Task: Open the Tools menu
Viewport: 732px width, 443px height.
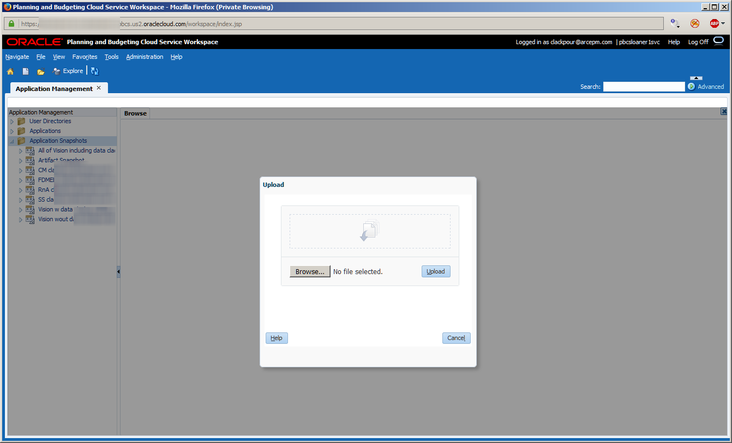Action: point(111,57)
